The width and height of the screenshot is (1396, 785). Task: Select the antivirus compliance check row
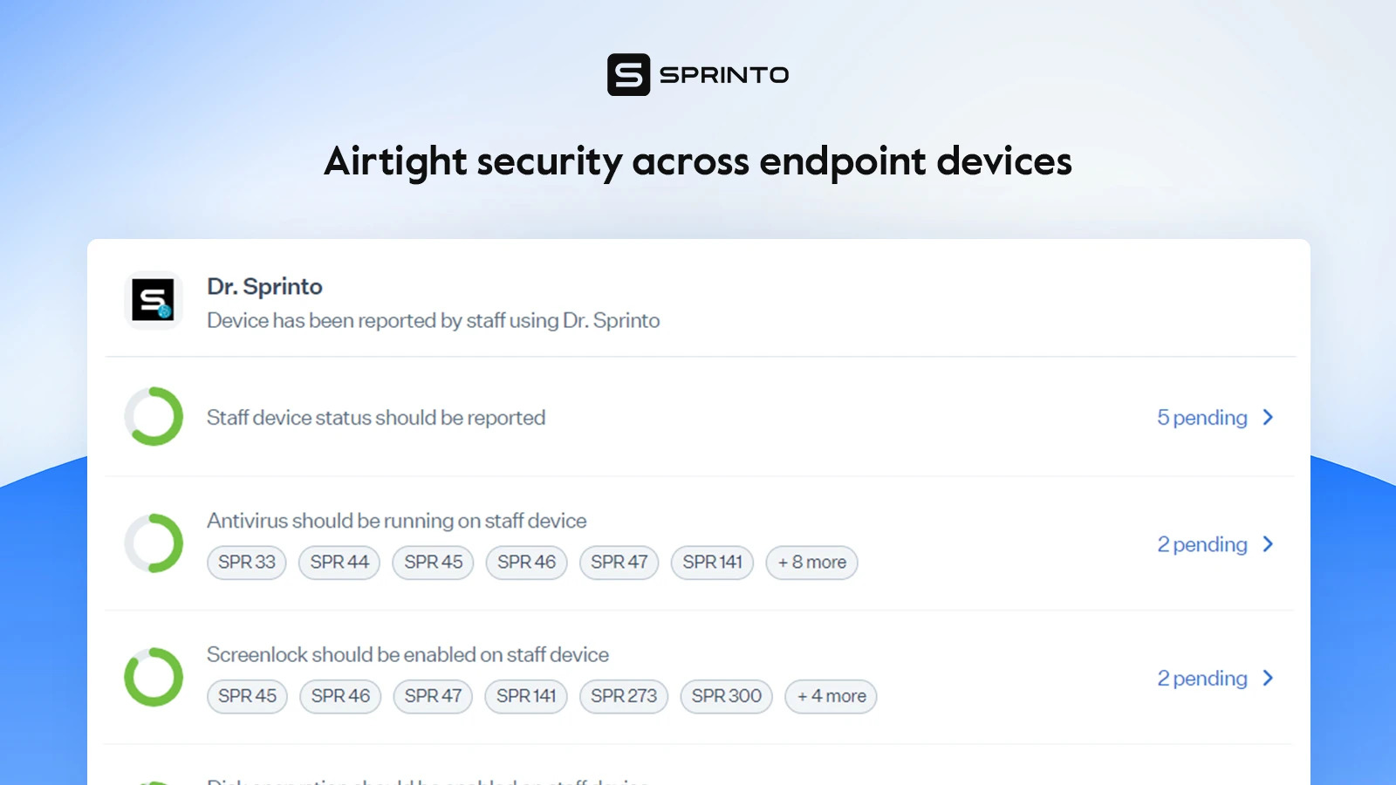[395, 521]
